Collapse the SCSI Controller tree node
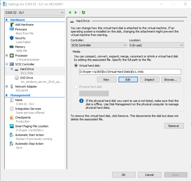 pyautogui.click(x=7, y=64)
